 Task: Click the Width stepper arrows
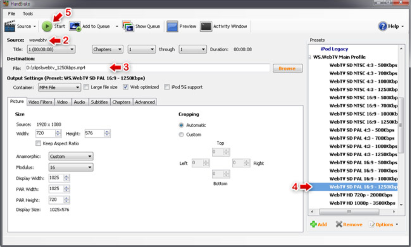tap(58, 133)
